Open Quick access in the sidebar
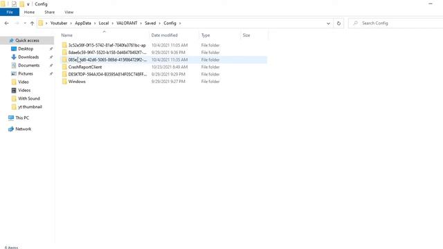The height and width of the screenshot is (249, 443). 28,40
